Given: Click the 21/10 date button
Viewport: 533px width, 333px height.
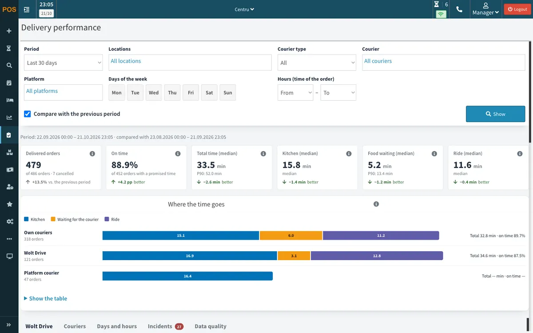Looking at the screenshot, I should point(46,13).
